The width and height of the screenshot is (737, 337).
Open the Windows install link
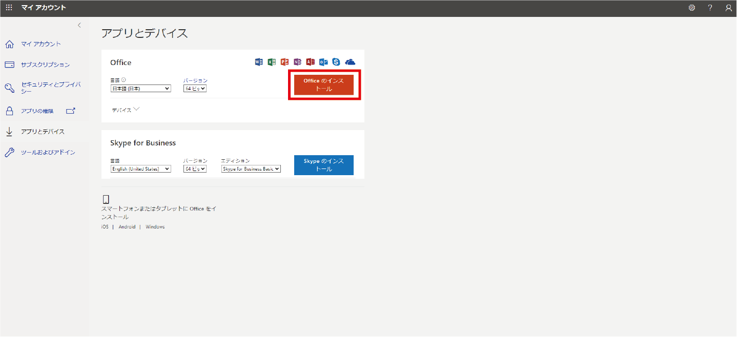click(155, 227)
